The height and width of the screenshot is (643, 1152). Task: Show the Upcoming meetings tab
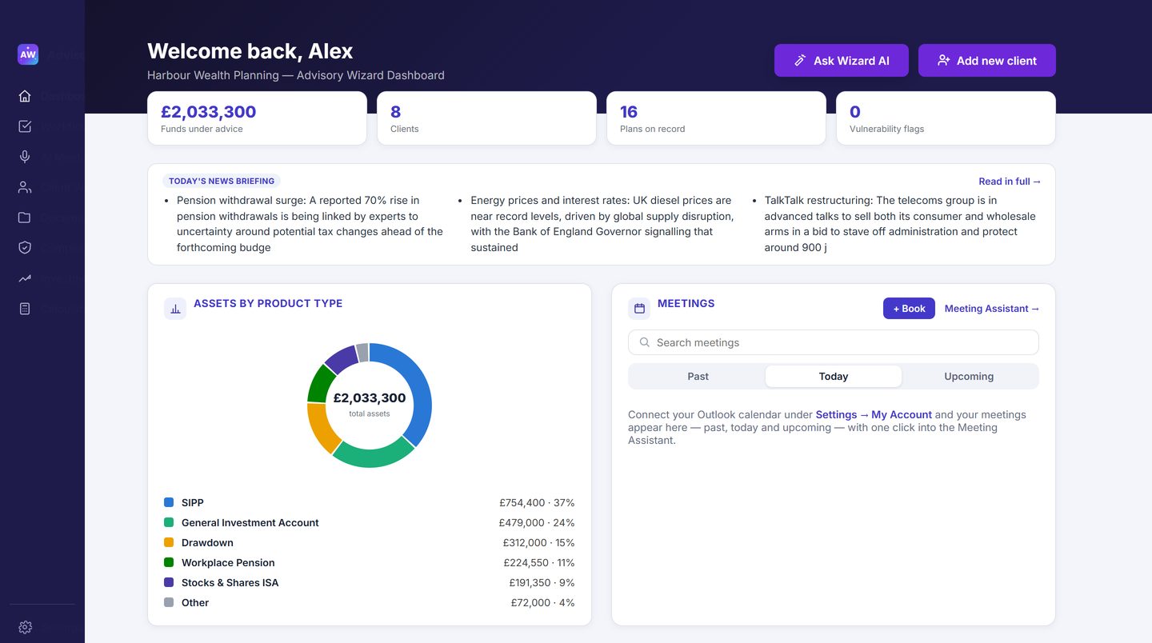point(969,377)
